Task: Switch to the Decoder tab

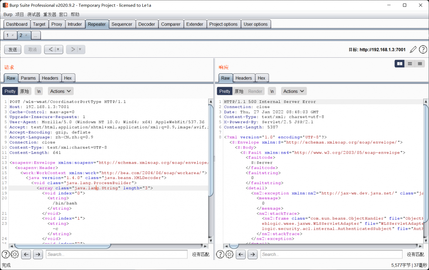Action: 147,24
